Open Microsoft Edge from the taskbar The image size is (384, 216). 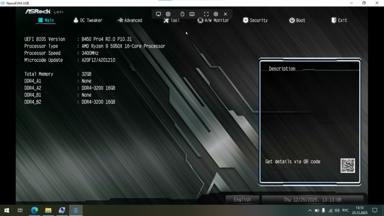(35, 210)
